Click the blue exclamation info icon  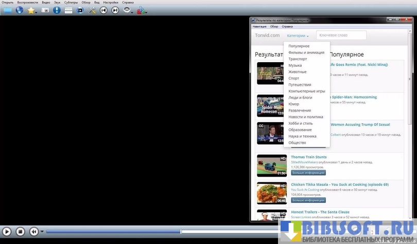(57, 10)
